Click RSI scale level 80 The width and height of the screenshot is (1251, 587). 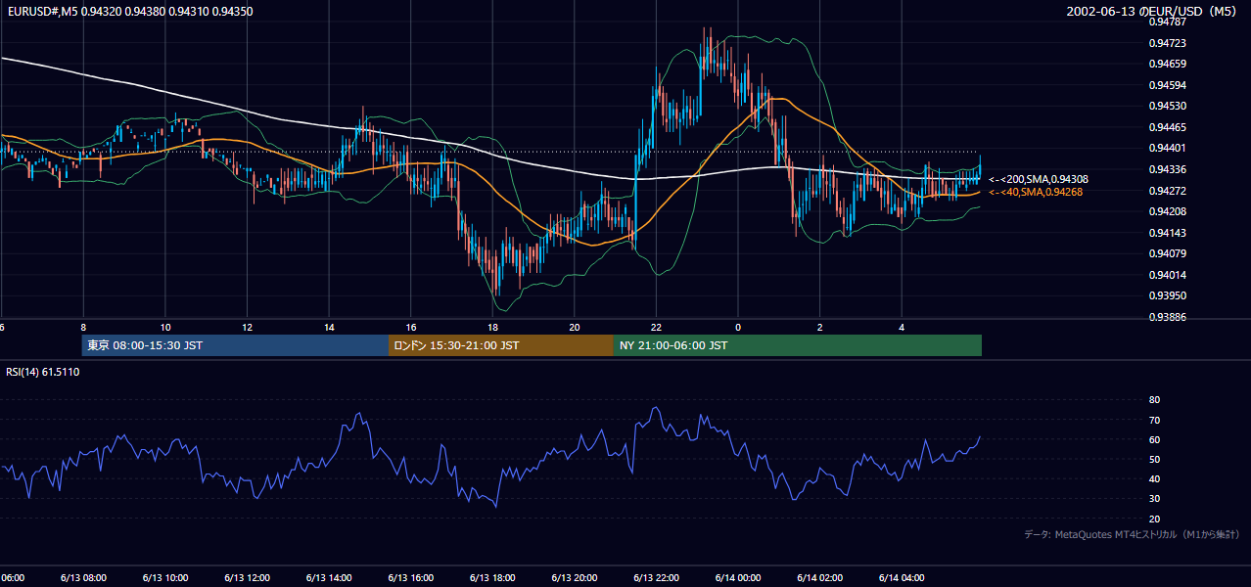1155,400
